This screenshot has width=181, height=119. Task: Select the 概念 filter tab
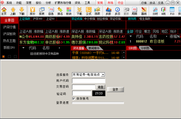[147, 32]
